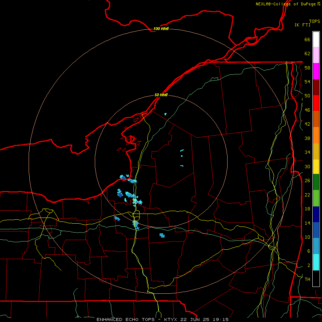Click the orange 38-42 kft legend swatch
Image resolution: width=322 pixels, height=322 pixels.
(x=316, y=135)
